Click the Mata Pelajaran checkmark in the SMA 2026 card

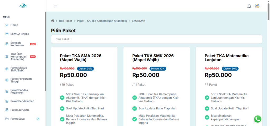click(x=62, y=119)
